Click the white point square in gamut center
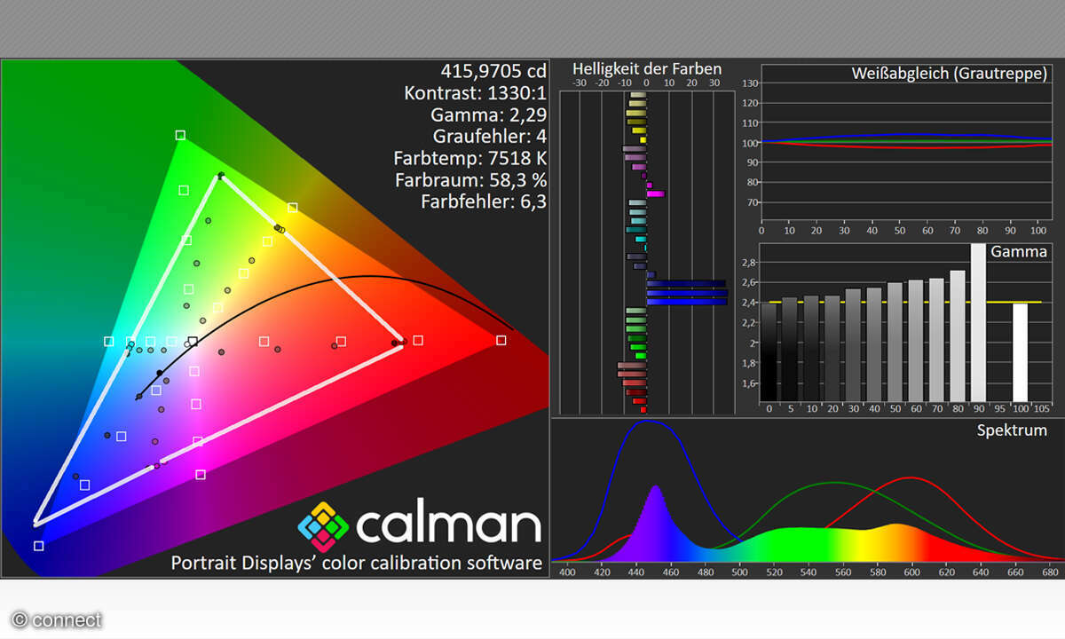Screen dimensions: 1065x639 tap(193, 341)
